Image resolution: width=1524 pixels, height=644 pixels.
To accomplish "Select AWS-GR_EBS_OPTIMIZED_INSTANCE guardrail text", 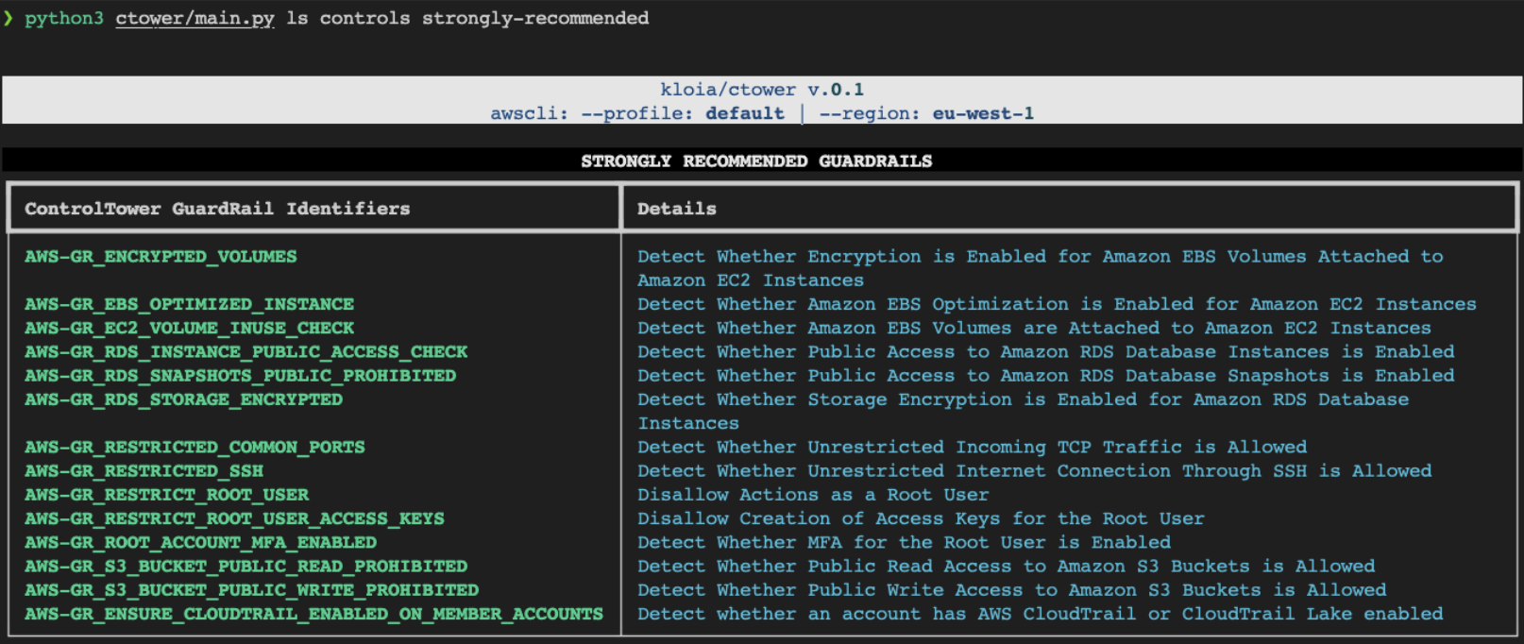I will point(189,304).
